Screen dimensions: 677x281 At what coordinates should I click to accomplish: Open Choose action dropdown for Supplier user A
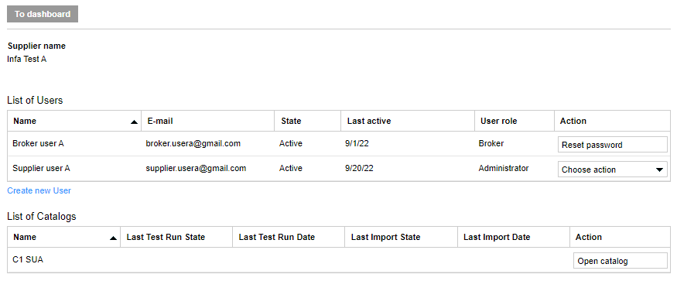click(x=612, y=170)
